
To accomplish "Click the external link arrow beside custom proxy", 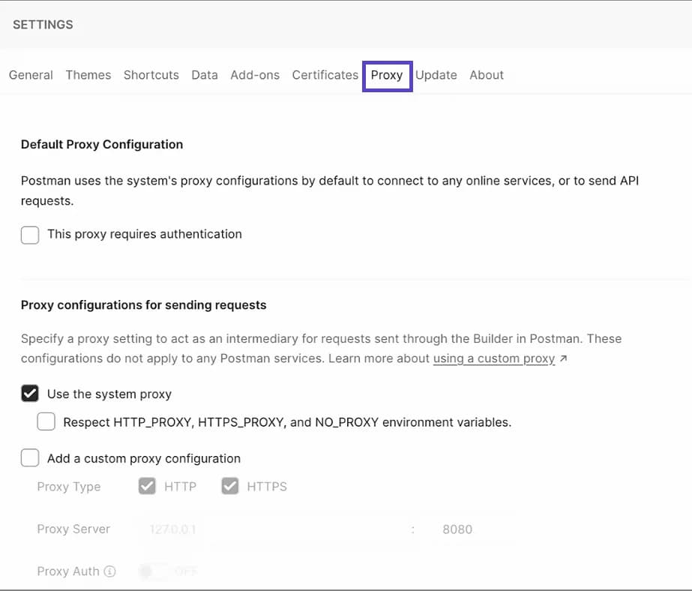I will point(563,358).
